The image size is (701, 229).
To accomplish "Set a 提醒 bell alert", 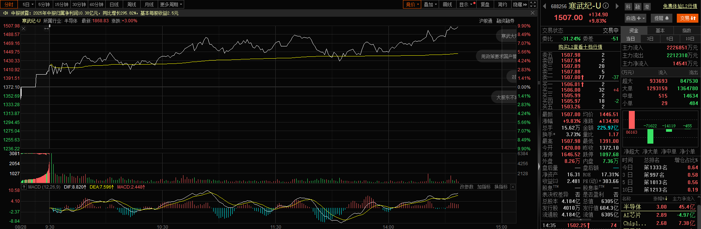I will coord(662,18).
